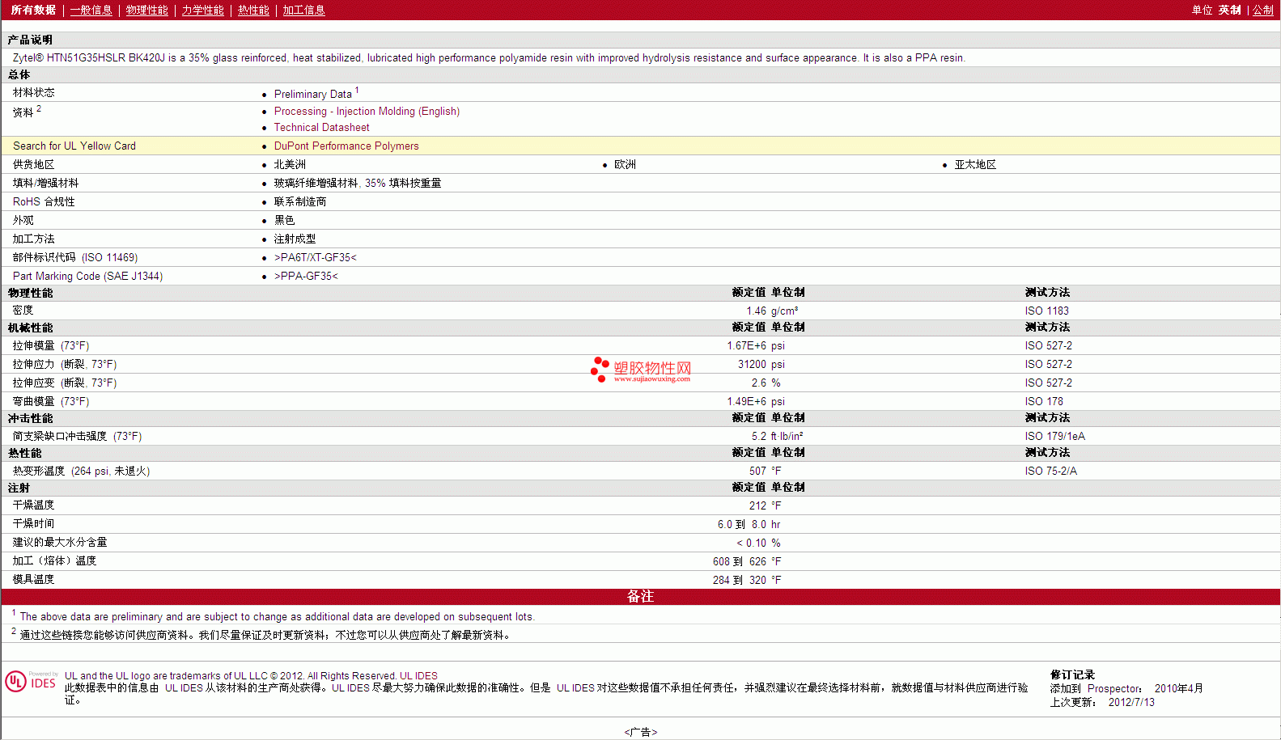Click the 联系制造商 RoHS value

pos(300,202)
